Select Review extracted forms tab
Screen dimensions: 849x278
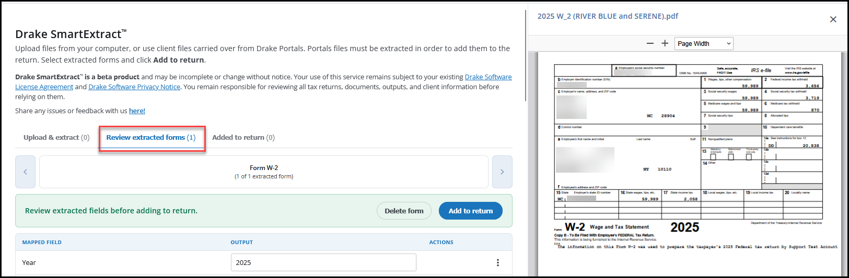point(151,137)
